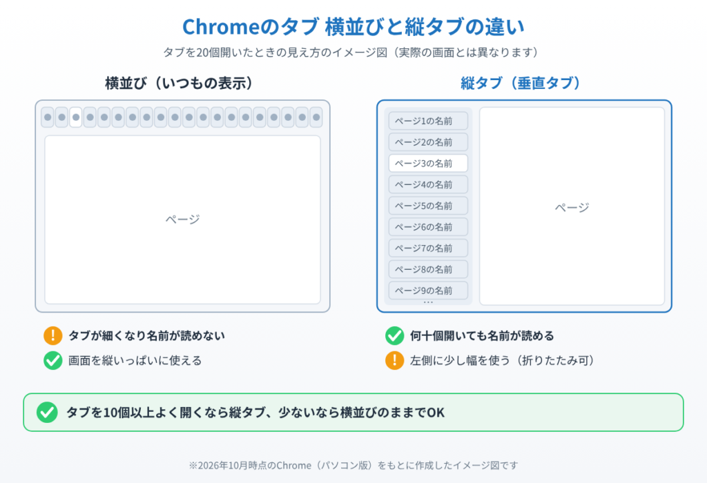707x483 pixels.
Task: Click the text タブが細くなり名前が読めない
Action: click(x=146, y=335)
